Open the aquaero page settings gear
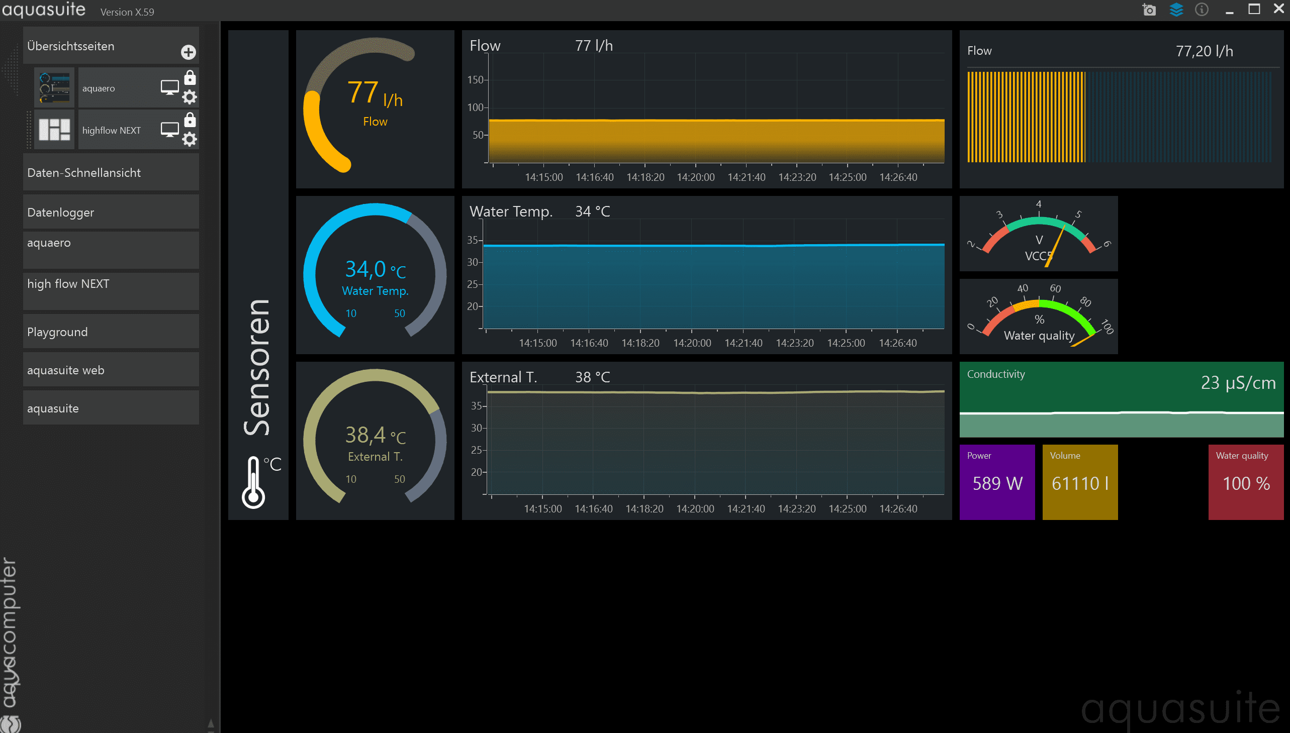The image size is (1290, 733). click(x=190, y=97)
